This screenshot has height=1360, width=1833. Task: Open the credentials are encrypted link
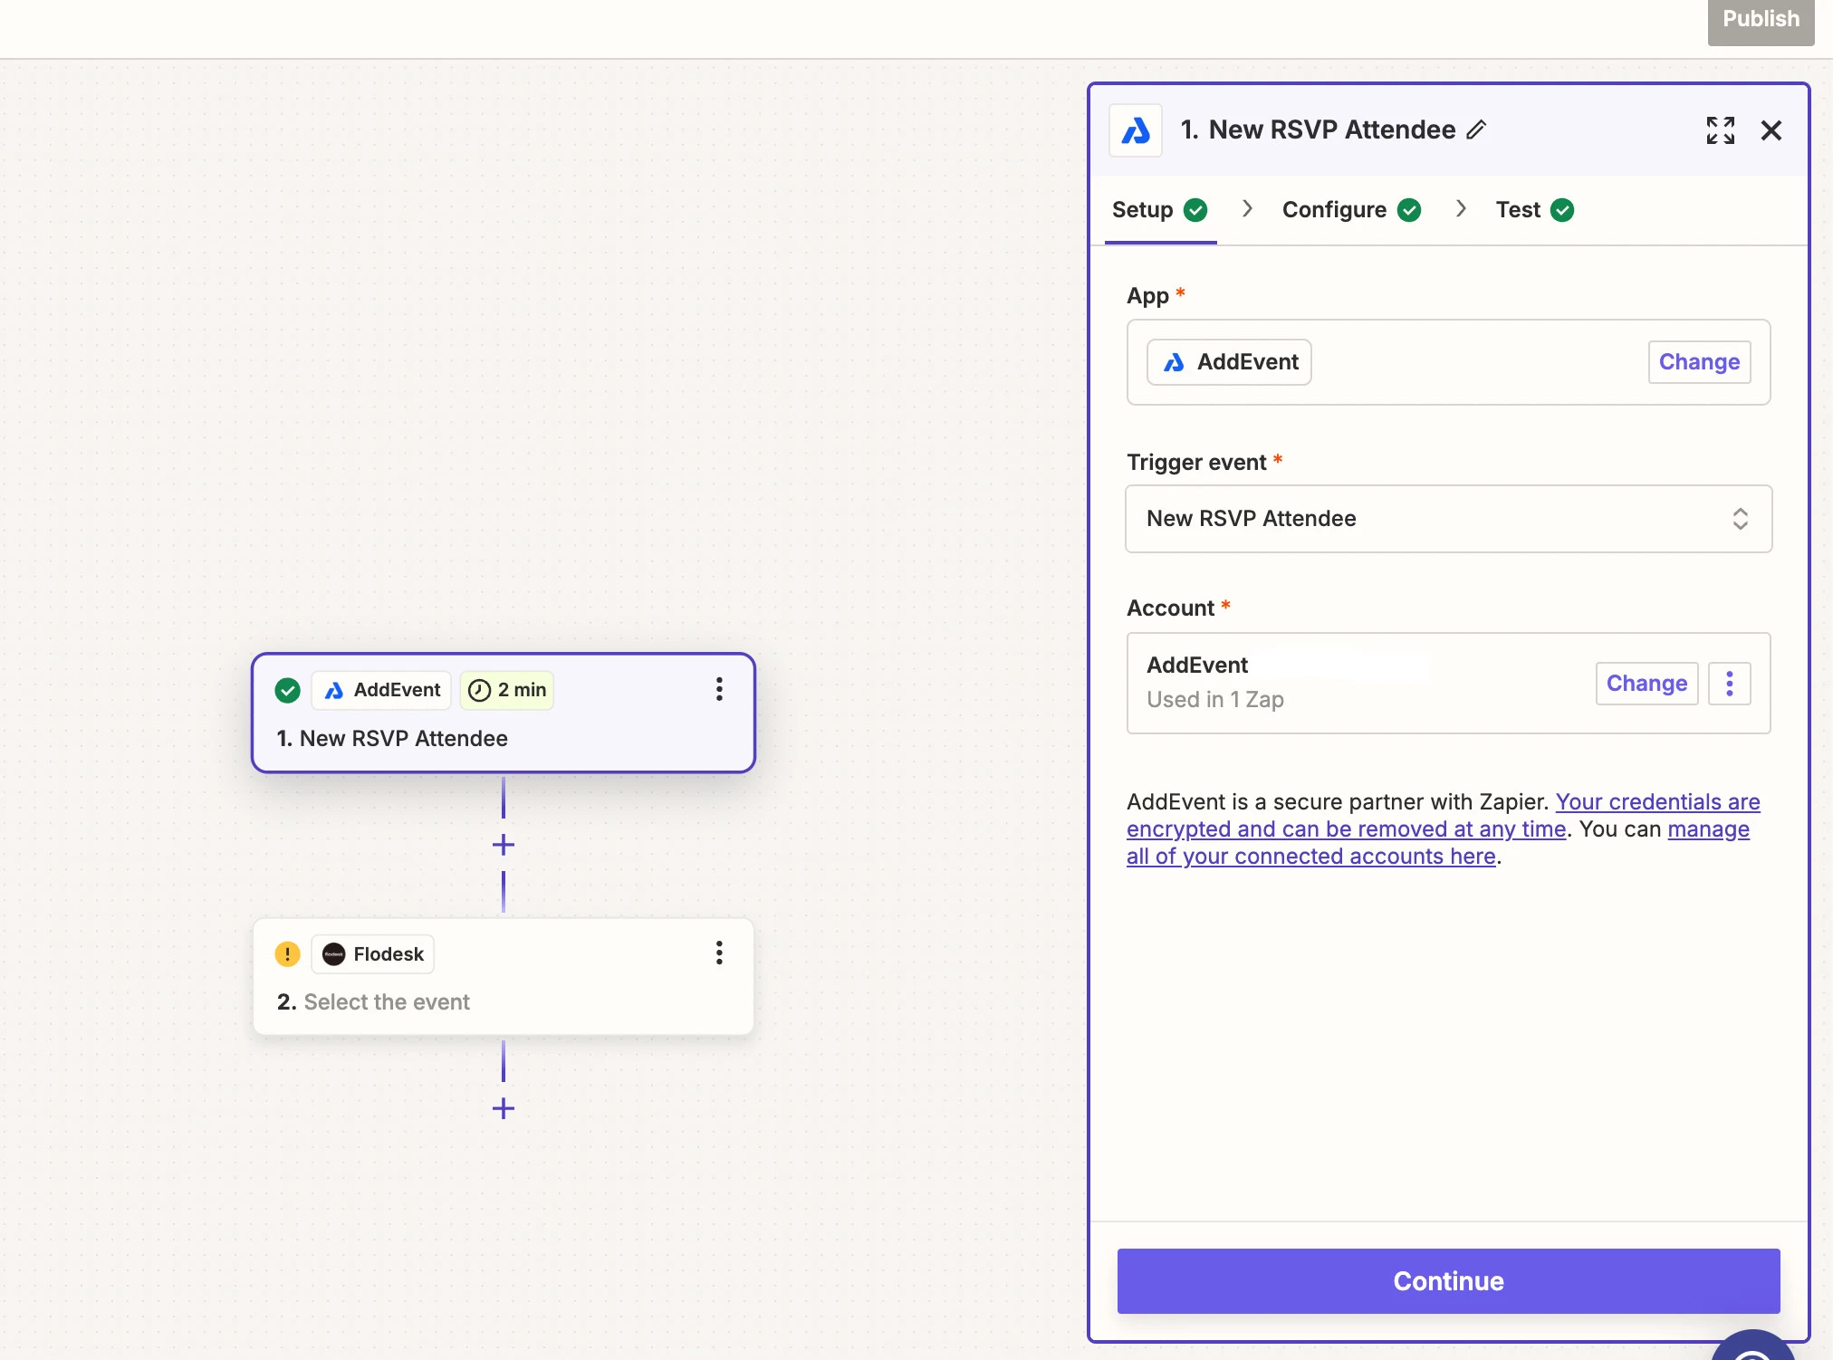1346,828
